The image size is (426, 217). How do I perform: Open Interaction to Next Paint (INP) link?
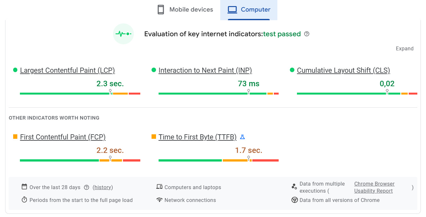tap(205, 71)
